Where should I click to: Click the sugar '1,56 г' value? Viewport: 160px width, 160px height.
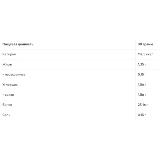tap(142, 94)
